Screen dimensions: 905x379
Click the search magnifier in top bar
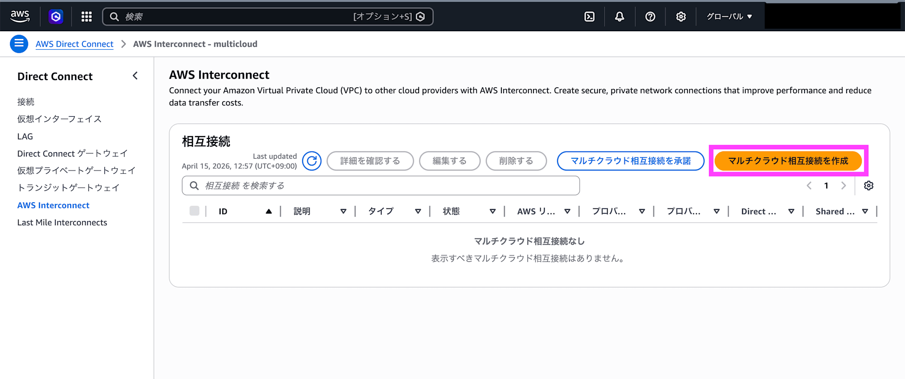[114, 17]
